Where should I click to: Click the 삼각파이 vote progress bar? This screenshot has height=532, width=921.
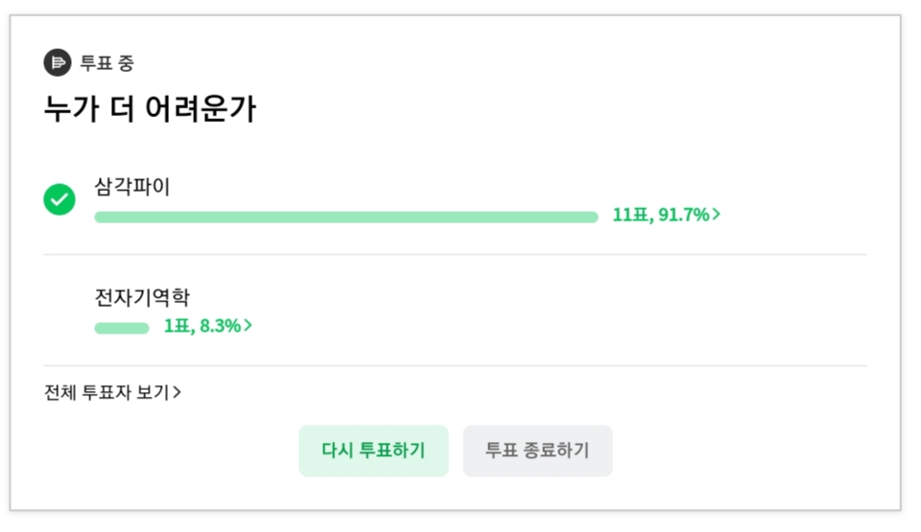pos(346,217)
